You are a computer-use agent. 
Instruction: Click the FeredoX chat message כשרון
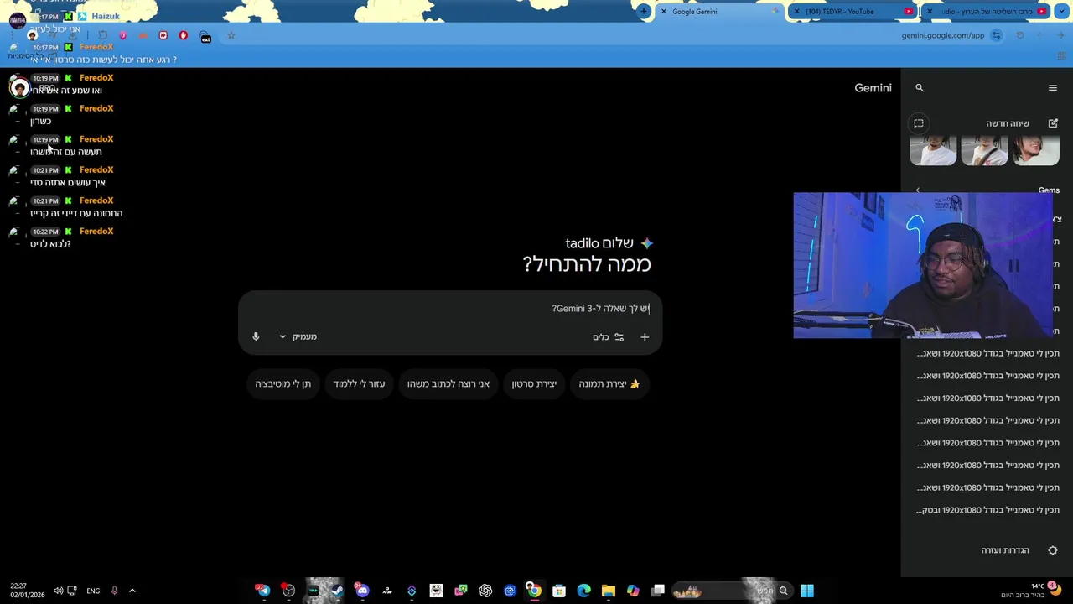coord(40,122)
